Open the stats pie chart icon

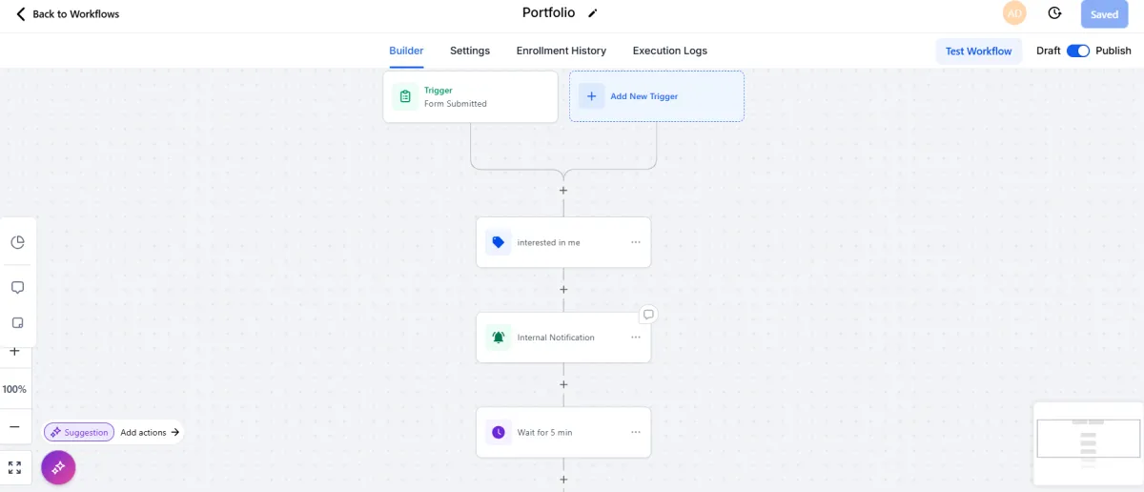click(x=16, y=242)
